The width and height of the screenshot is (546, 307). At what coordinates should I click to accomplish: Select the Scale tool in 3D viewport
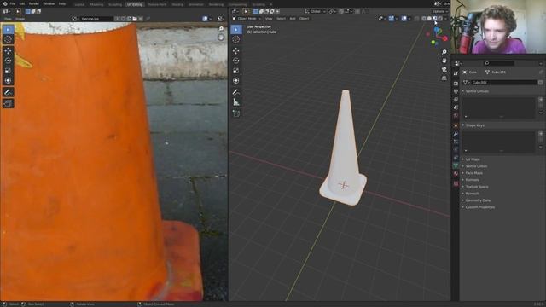236,71
